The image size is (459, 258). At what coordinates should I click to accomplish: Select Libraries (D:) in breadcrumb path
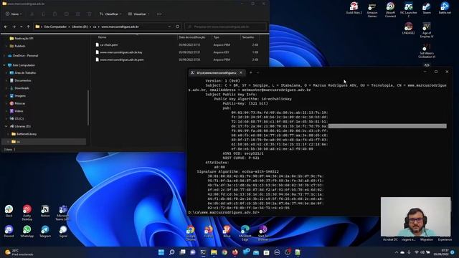pyautogui.click(x=80, y=27)
